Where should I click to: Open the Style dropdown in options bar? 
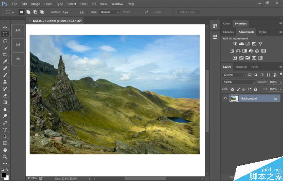click(x=110, y=12)
